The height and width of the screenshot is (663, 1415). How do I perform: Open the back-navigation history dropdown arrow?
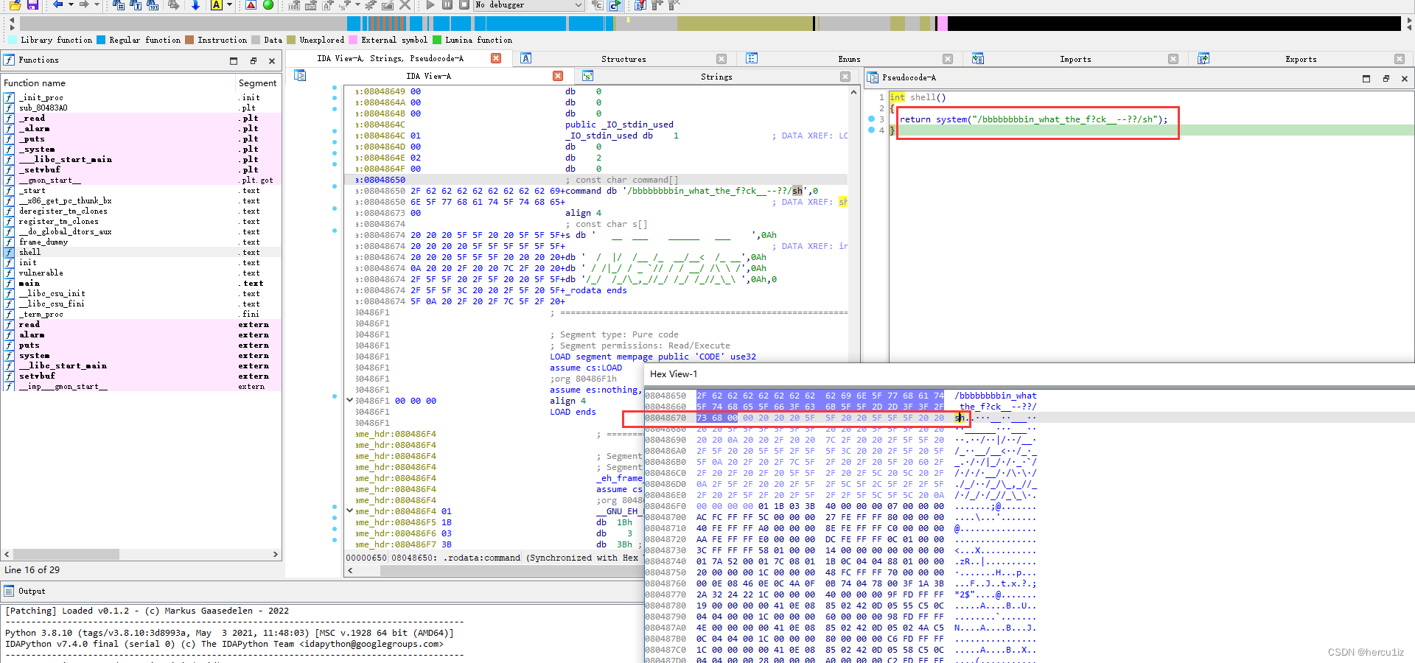[71, 5]
